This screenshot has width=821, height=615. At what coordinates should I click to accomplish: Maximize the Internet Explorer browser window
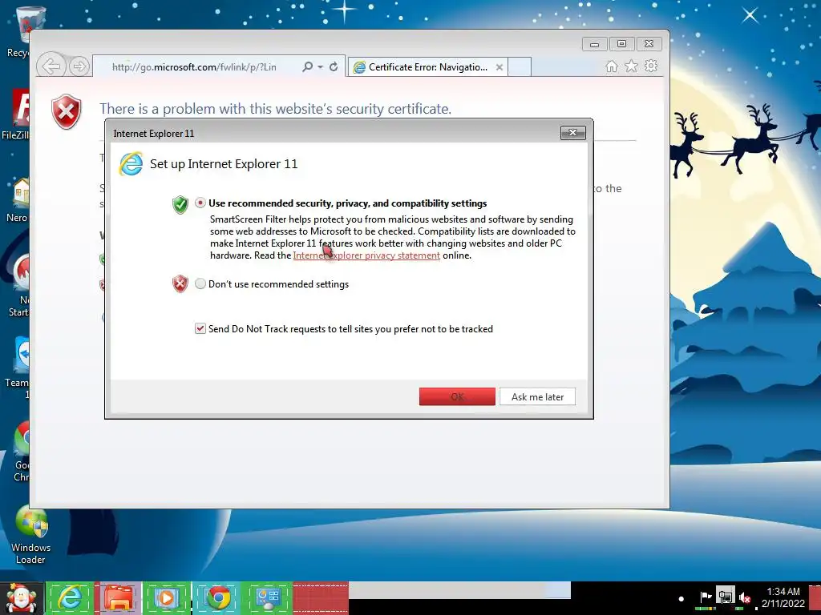[x=621, y=44]
